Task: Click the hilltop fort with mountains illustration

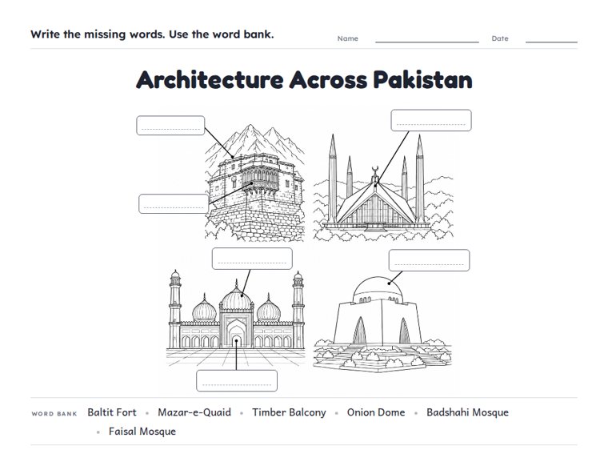Action: [x=254, y=183]
